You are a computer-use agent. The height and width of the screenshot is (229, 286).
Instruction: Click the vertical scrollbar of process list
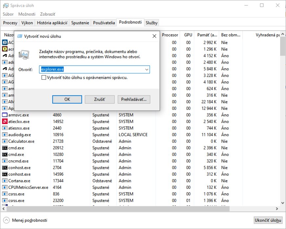pyautogui.click(x=283, y=125)
